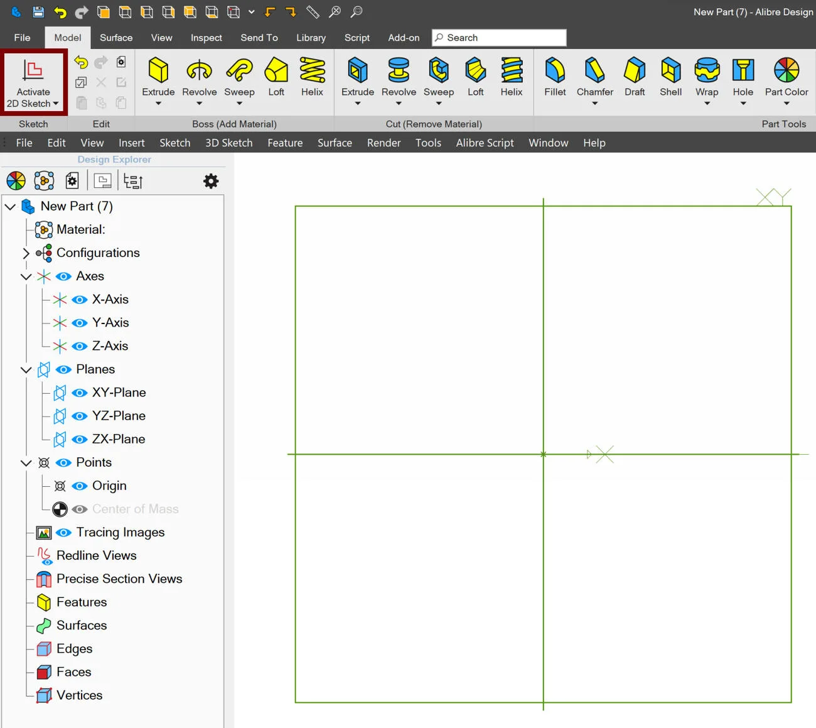Open the Chamfer dropdown arrow

[x=595, y=104]
